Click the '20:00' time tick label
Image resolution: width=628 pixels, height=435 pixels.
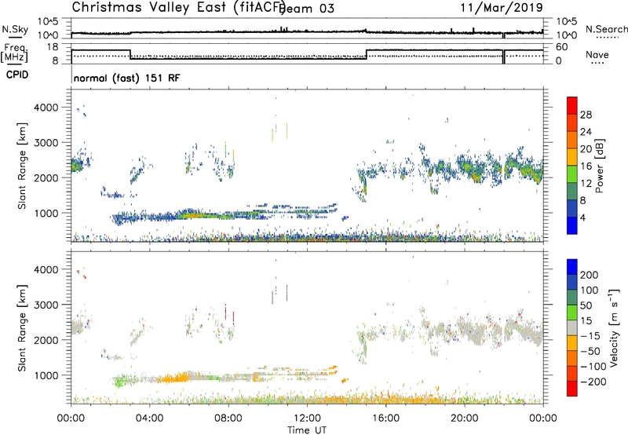[464, 419]
